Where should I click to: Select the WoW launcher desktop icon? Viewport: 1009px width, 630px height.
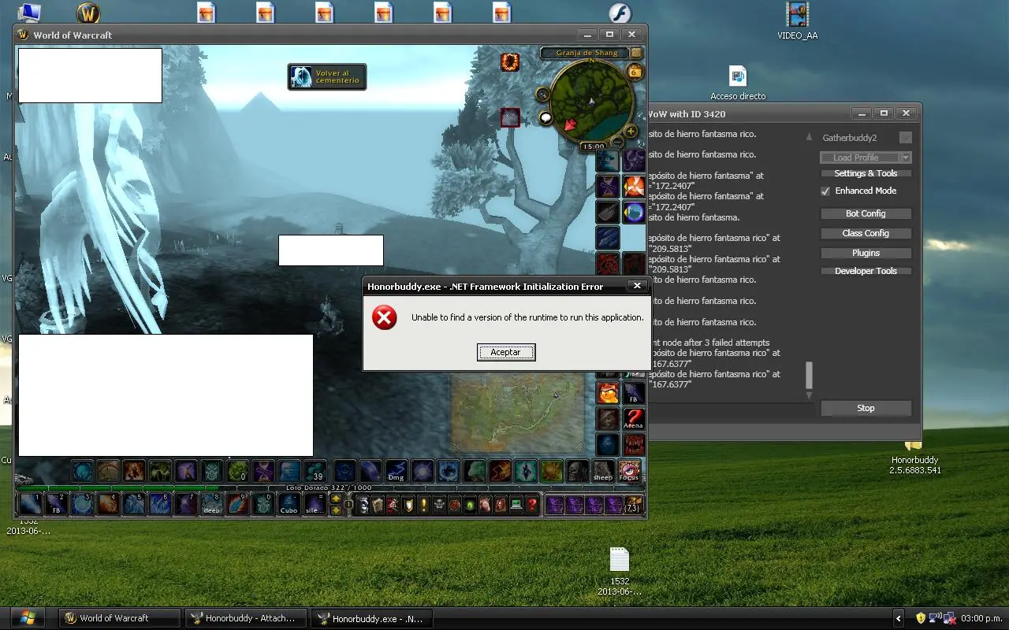pyautogui.click(x=88, y=13)
